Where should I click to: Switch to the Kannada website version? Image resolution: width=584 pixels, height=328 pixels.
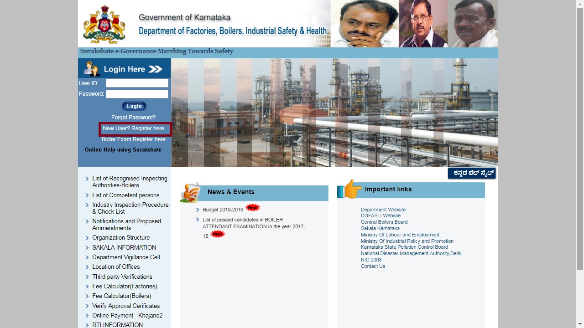(x=472, y=173)
